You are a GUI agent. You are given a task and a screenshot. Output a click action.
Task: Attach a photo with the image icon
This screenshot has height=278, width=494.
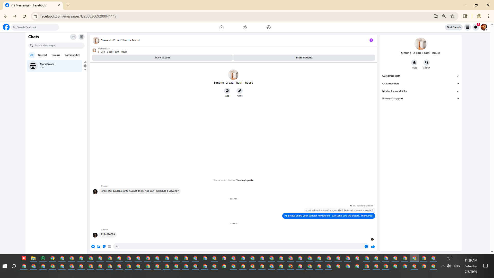[x=99, y=247]
